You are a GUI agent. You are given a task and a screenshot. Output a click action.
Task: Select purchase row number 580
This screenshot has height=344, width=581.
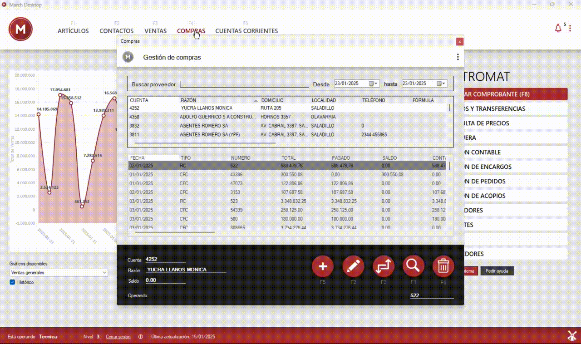tap(287, 219)
